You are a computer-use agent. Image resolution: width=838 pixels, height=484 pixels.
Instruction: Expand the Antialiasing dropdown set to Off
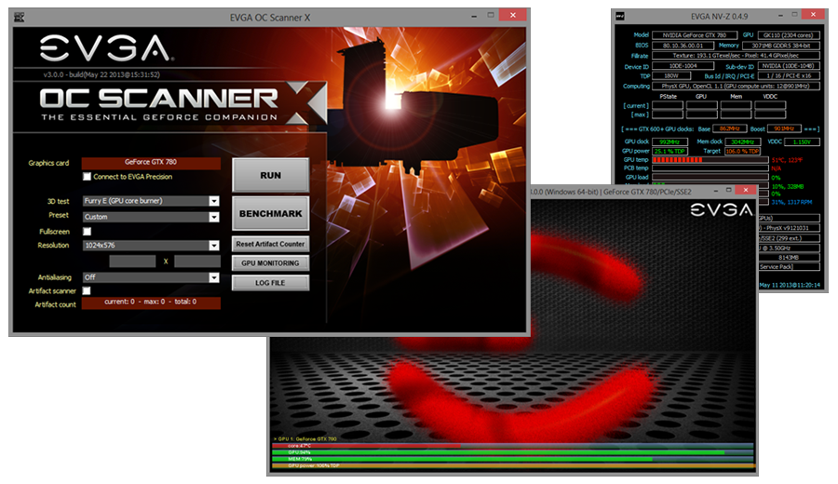click(151, 277)
